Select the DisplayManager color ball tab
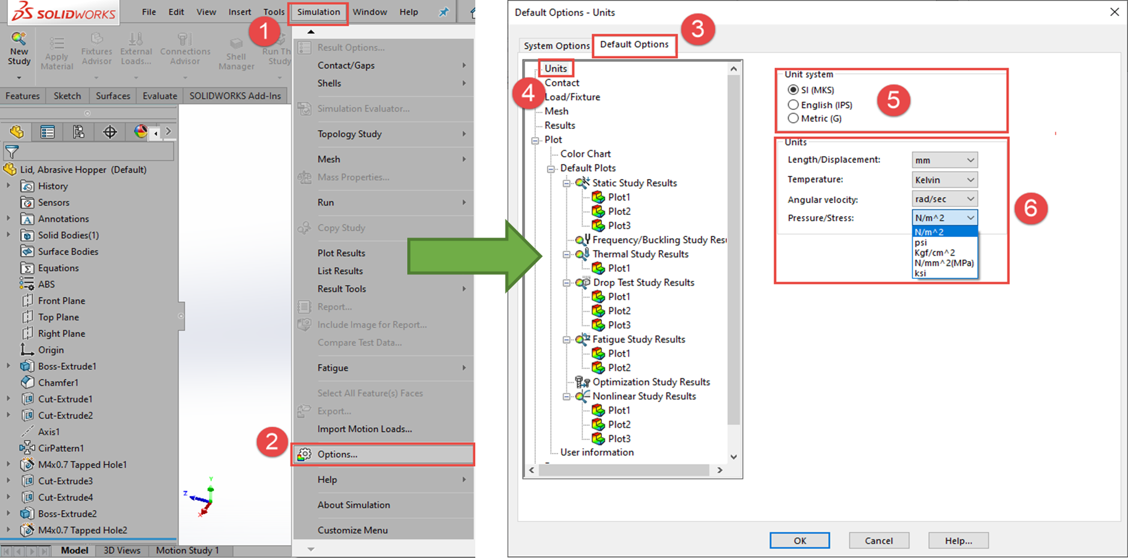This screenshot has width=1128, height=558. click(140, 131)
